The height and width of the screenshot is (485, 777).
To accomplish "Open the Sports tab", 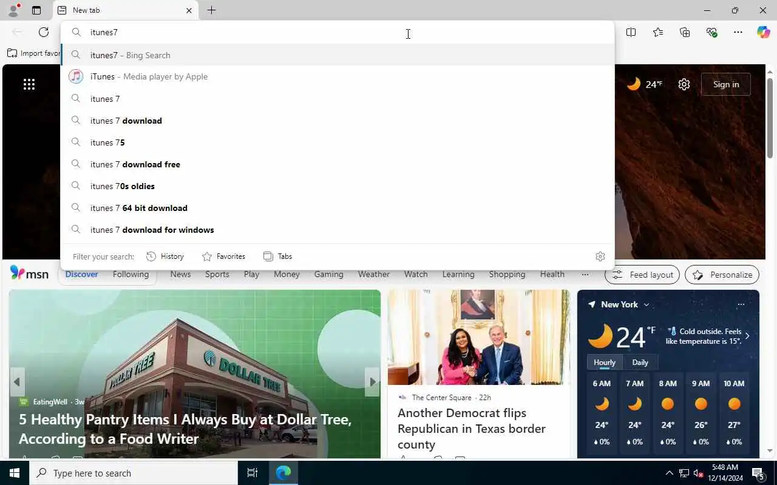I will pyautogui.click(x=217, y=274).
